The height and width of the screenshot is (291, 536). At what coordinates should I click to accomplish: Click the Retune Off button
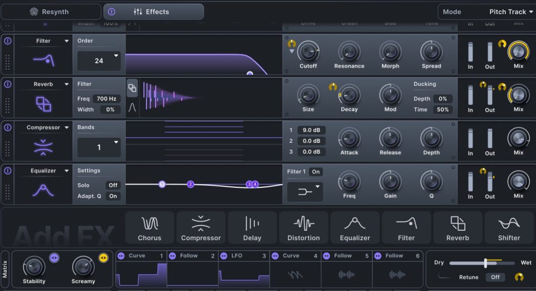pos(495,277)
